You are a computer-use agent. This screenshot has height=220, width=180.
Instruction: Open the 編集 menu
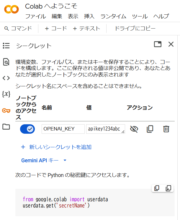(57, 16)
